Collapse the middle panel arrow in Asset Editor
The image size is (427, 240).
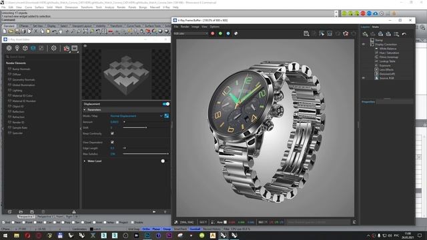click(81, 129)
